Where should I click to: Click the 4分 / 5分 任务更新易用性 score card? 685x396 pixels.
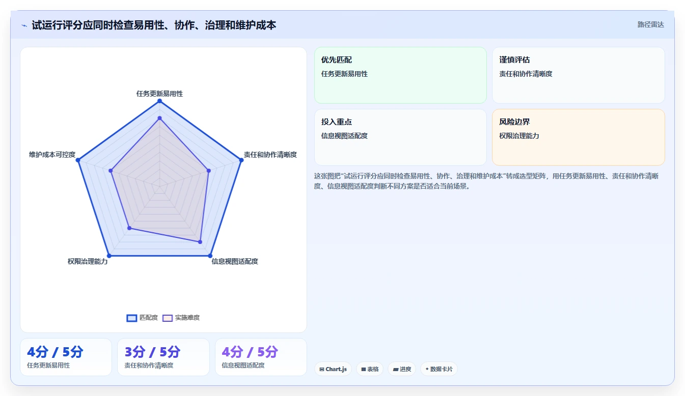(66, 357)
